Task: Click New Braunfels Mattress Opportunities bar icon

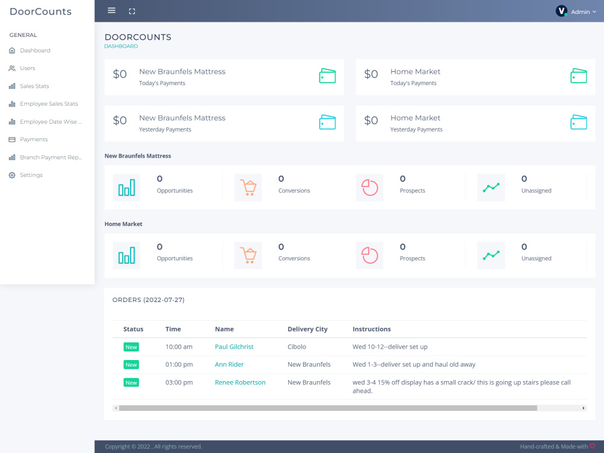Action: tap(126, 188)
